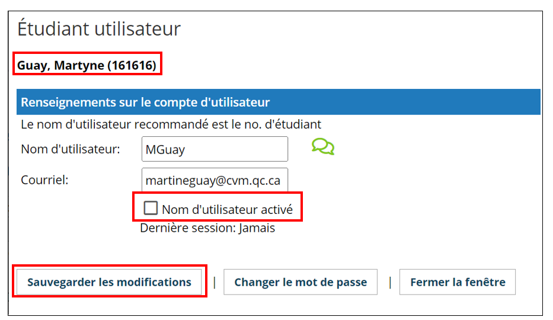Screen dimensions: 553x320
Task: Select the Courriel email input field
Action: coord(215,180)
